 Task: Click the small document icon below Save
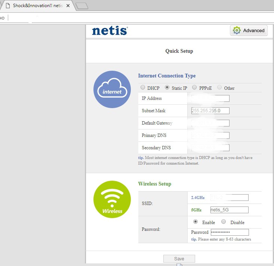pos(179,265)
